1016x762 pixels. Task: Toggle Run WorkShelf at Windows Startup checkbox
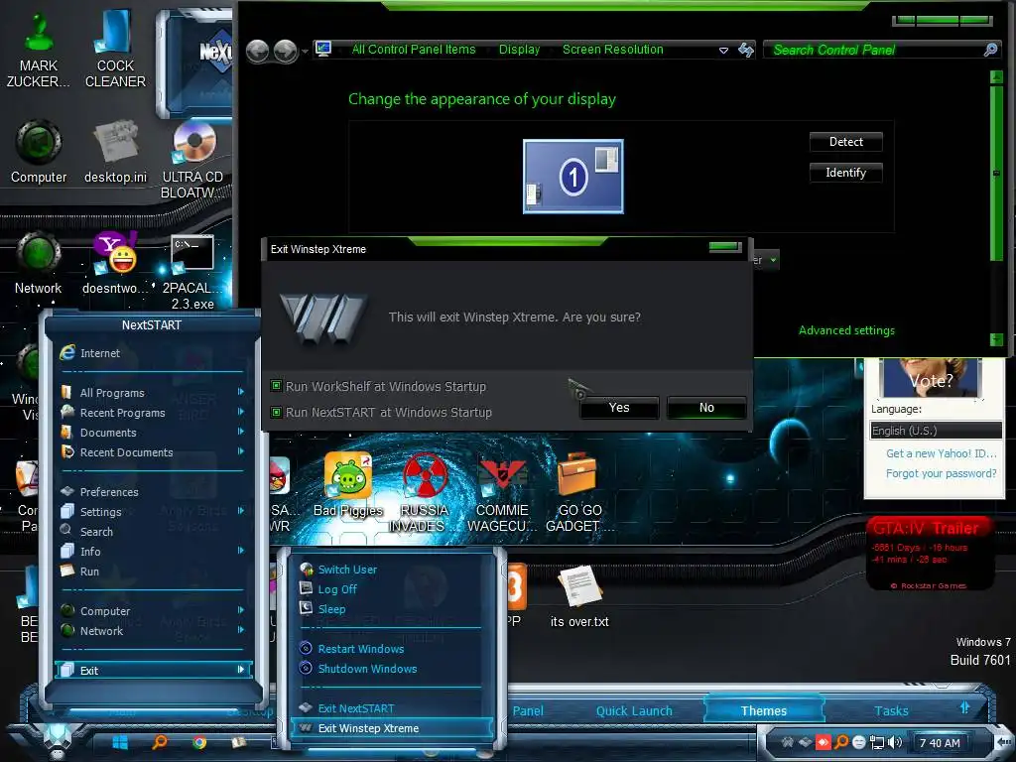[276, 386]
